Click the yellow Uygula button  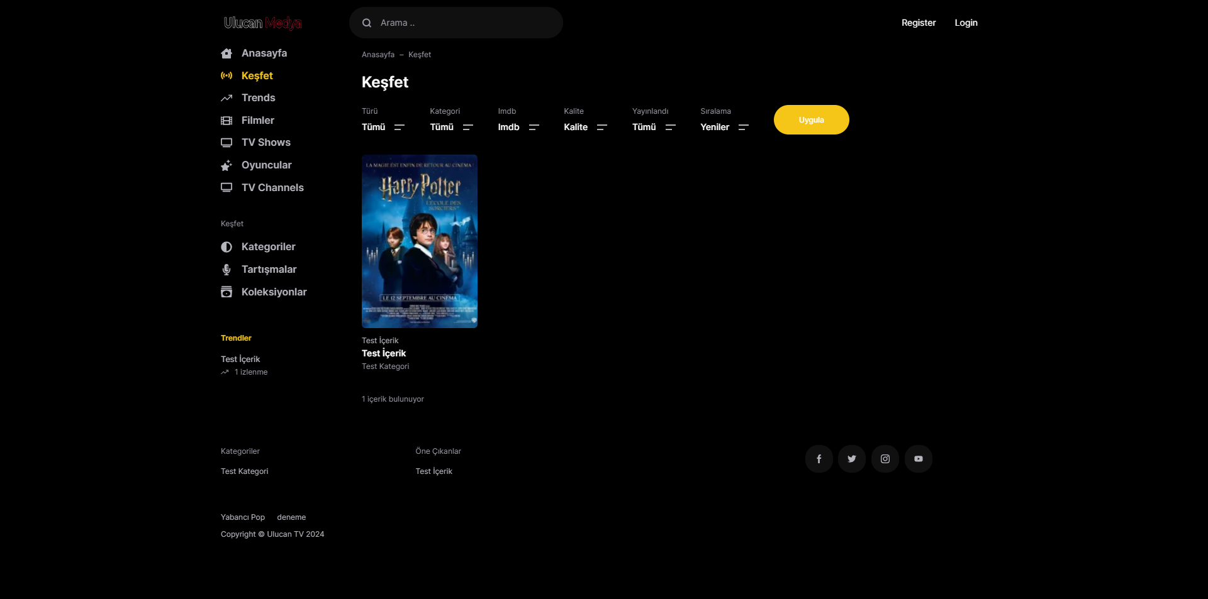click(812, 120)
